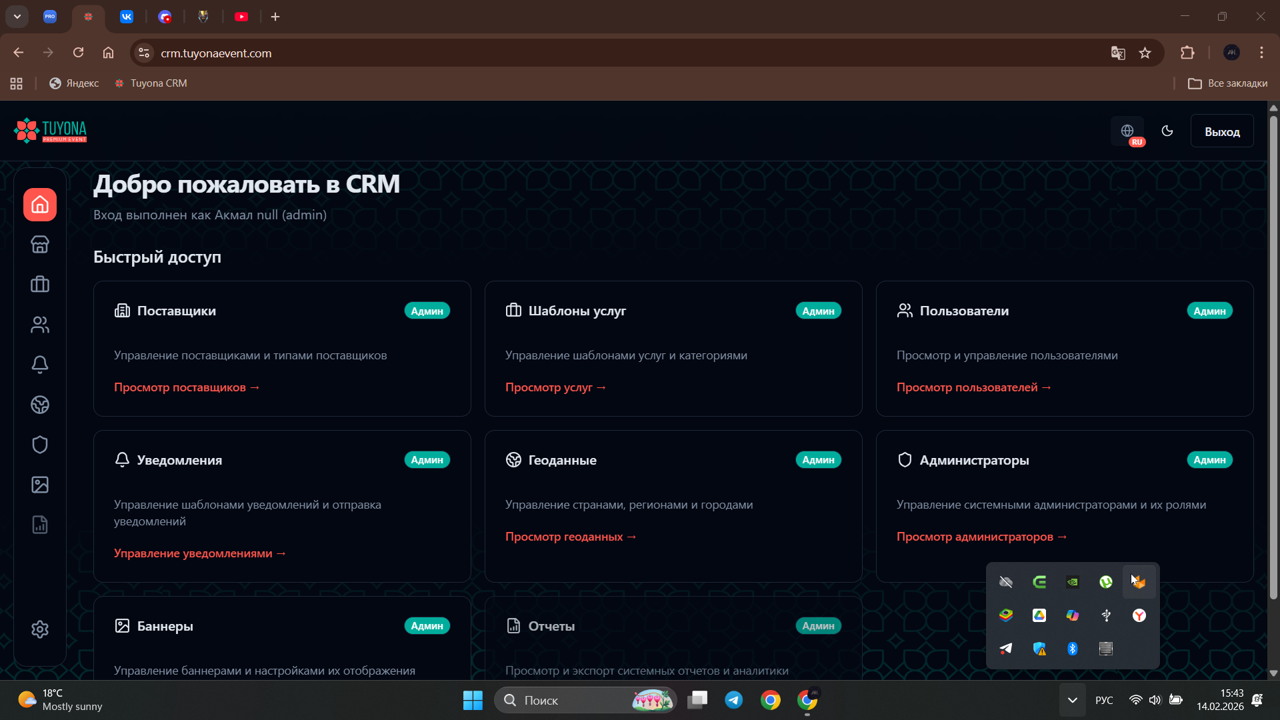Viewport: 1280px width, 720px height.
Task: Open users icon in left sidebar
Action: (x=40, y=325)
